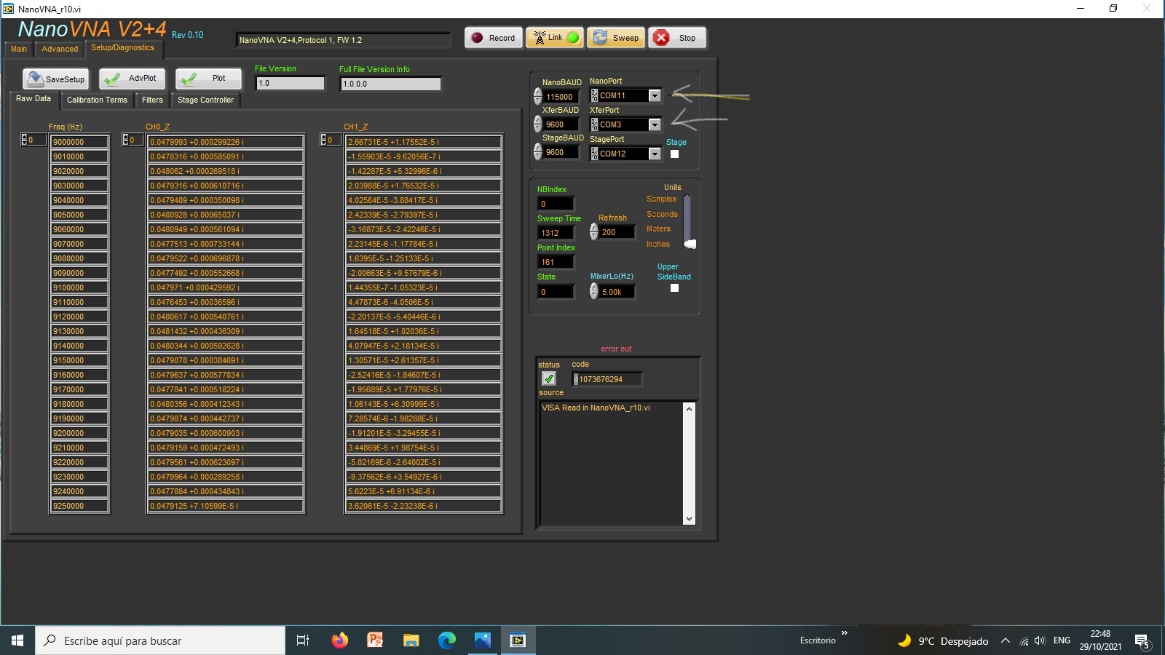Open the notification center icon
This screenshot has height=655, width=1165.
(x=1142, y=641)
